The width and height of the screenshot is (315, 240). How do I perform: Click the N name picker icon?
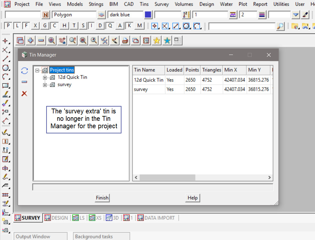[x=46, y=15]
